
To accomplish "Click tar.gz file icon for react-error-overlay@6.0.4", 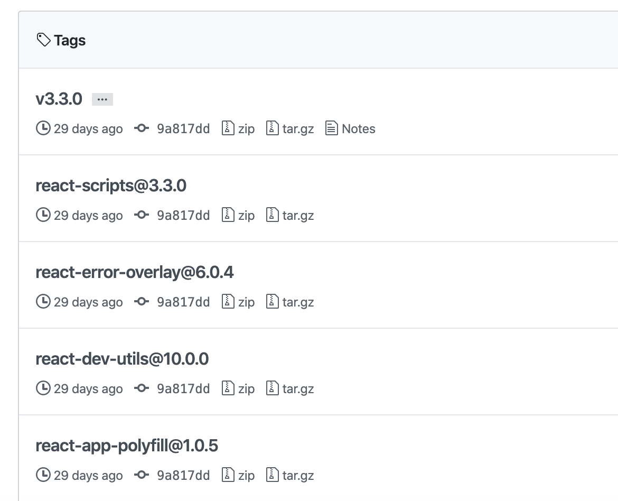I will tap(272, 302).
